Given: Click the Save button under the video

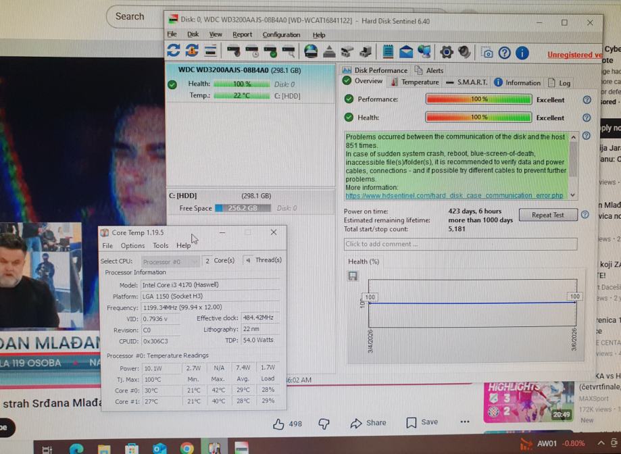Looking at the screenshot, I should pyautogui.click(x=422, y=422).
